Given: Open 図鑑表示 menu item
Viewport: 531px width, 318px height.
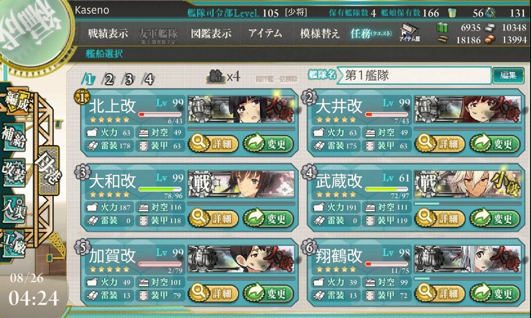Looking at the screenshot, I should 211,33.
